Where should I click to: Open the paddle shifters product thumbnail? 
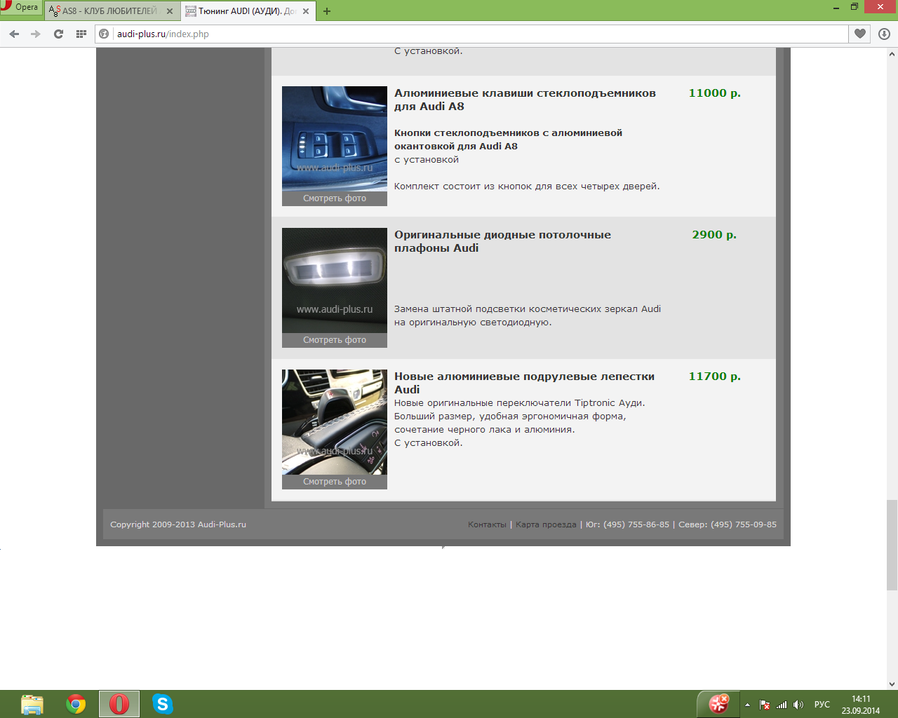click(x=335, y=422)
